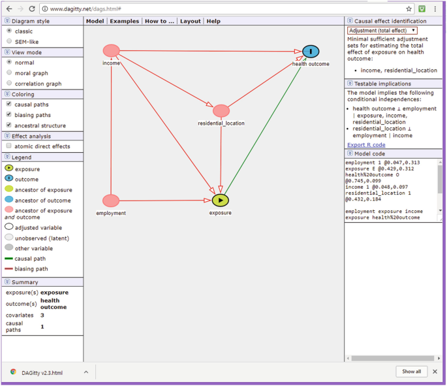Open the Examples menu
Image resolution: width=447 pixels, height=386 pixels.
coord(124,21)
